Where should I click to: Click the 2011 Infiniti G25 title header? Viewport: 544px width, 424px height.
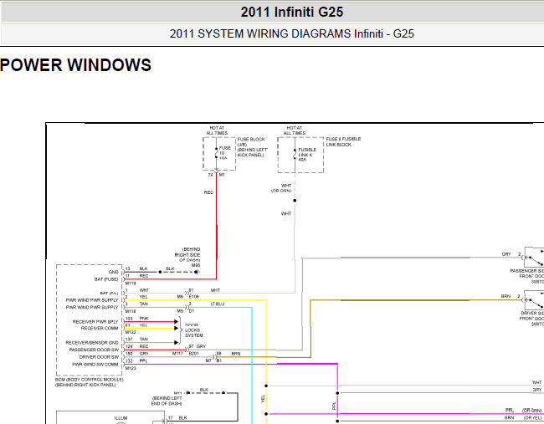pyautogui.click(x=292, y=13)
